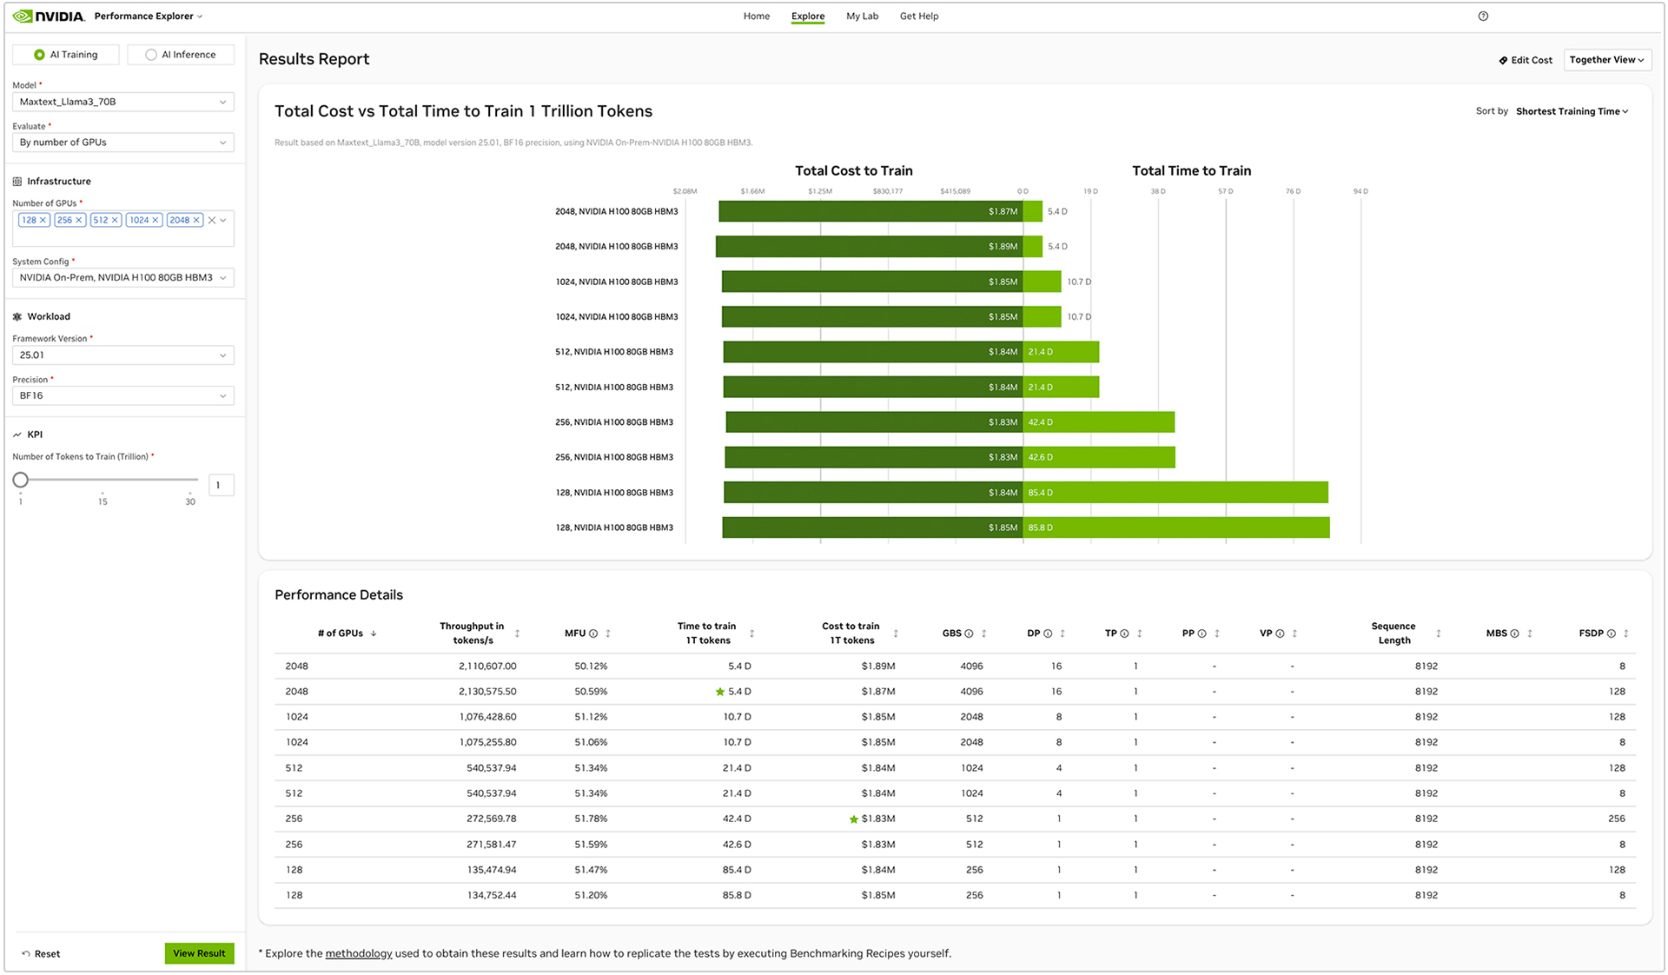Click the MFU info icon

593,633
